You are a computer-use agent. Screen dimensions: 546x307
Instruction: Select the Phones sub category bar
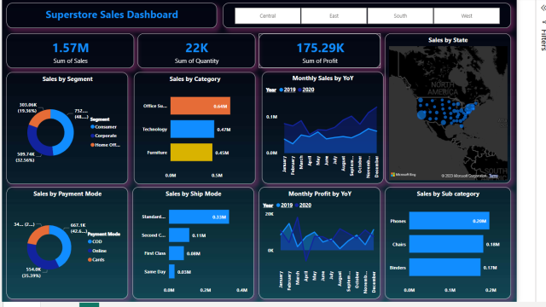click(450, 221)
